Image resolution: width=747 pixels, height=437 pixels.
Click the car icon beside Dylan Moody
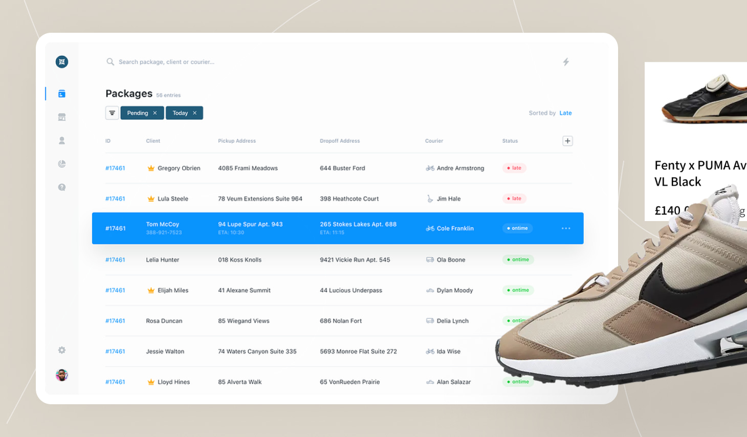(x=430, y=290)
